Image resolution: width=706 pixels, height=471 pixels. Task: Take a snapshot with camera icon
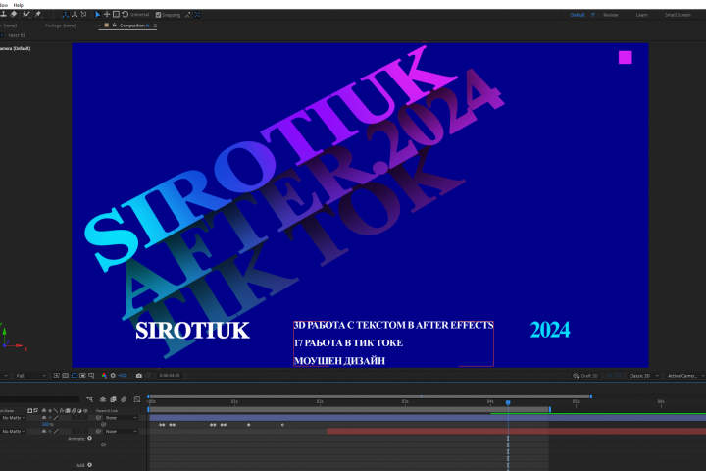point(139,376)
